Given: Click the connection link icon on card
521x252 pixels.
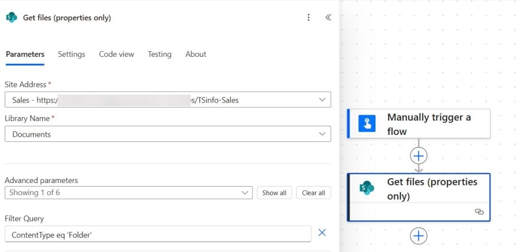Looking at the screenshot, I should coord(479,211).
